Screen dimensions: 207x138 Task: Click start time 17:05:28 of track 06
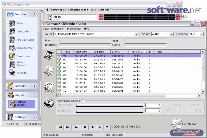[x=81, y=75]
